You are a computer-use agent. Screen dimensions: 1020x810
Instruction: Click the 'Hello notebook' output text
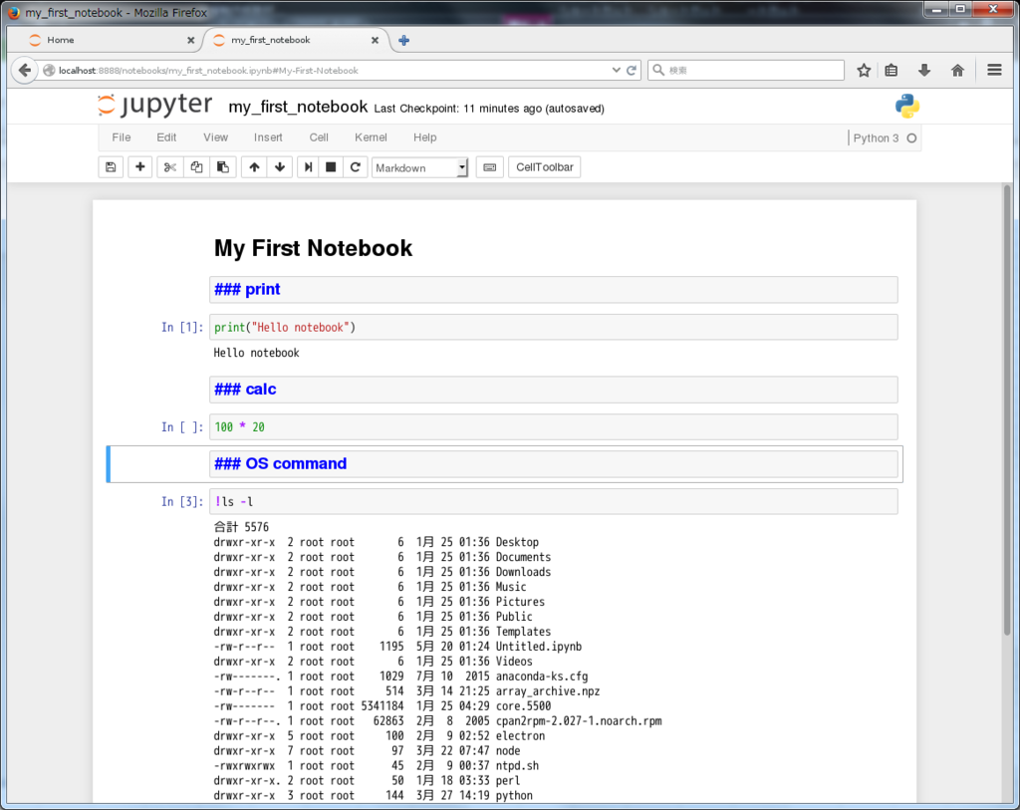pos(256,353)
